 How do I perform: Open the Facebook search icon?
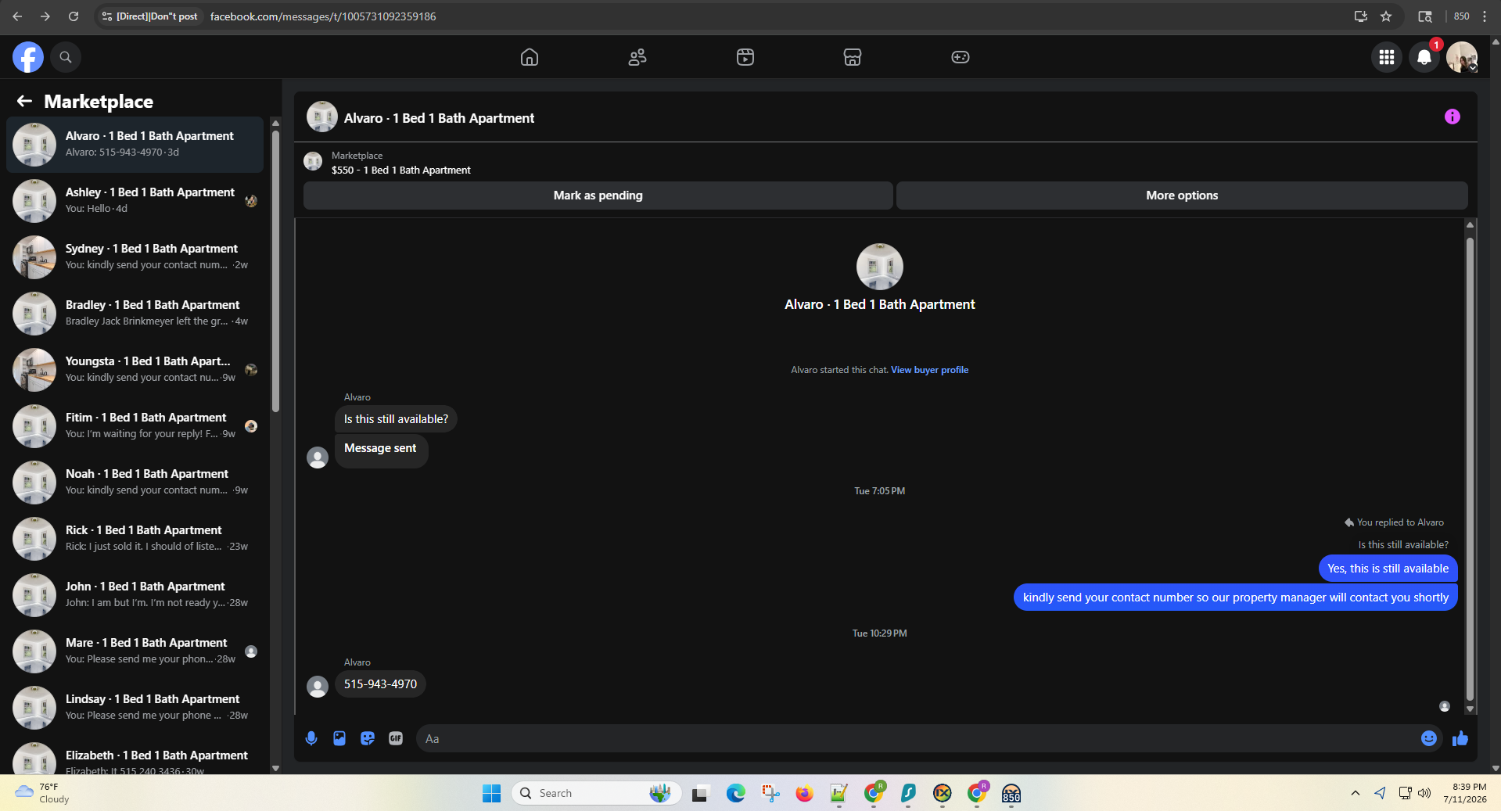66,57
